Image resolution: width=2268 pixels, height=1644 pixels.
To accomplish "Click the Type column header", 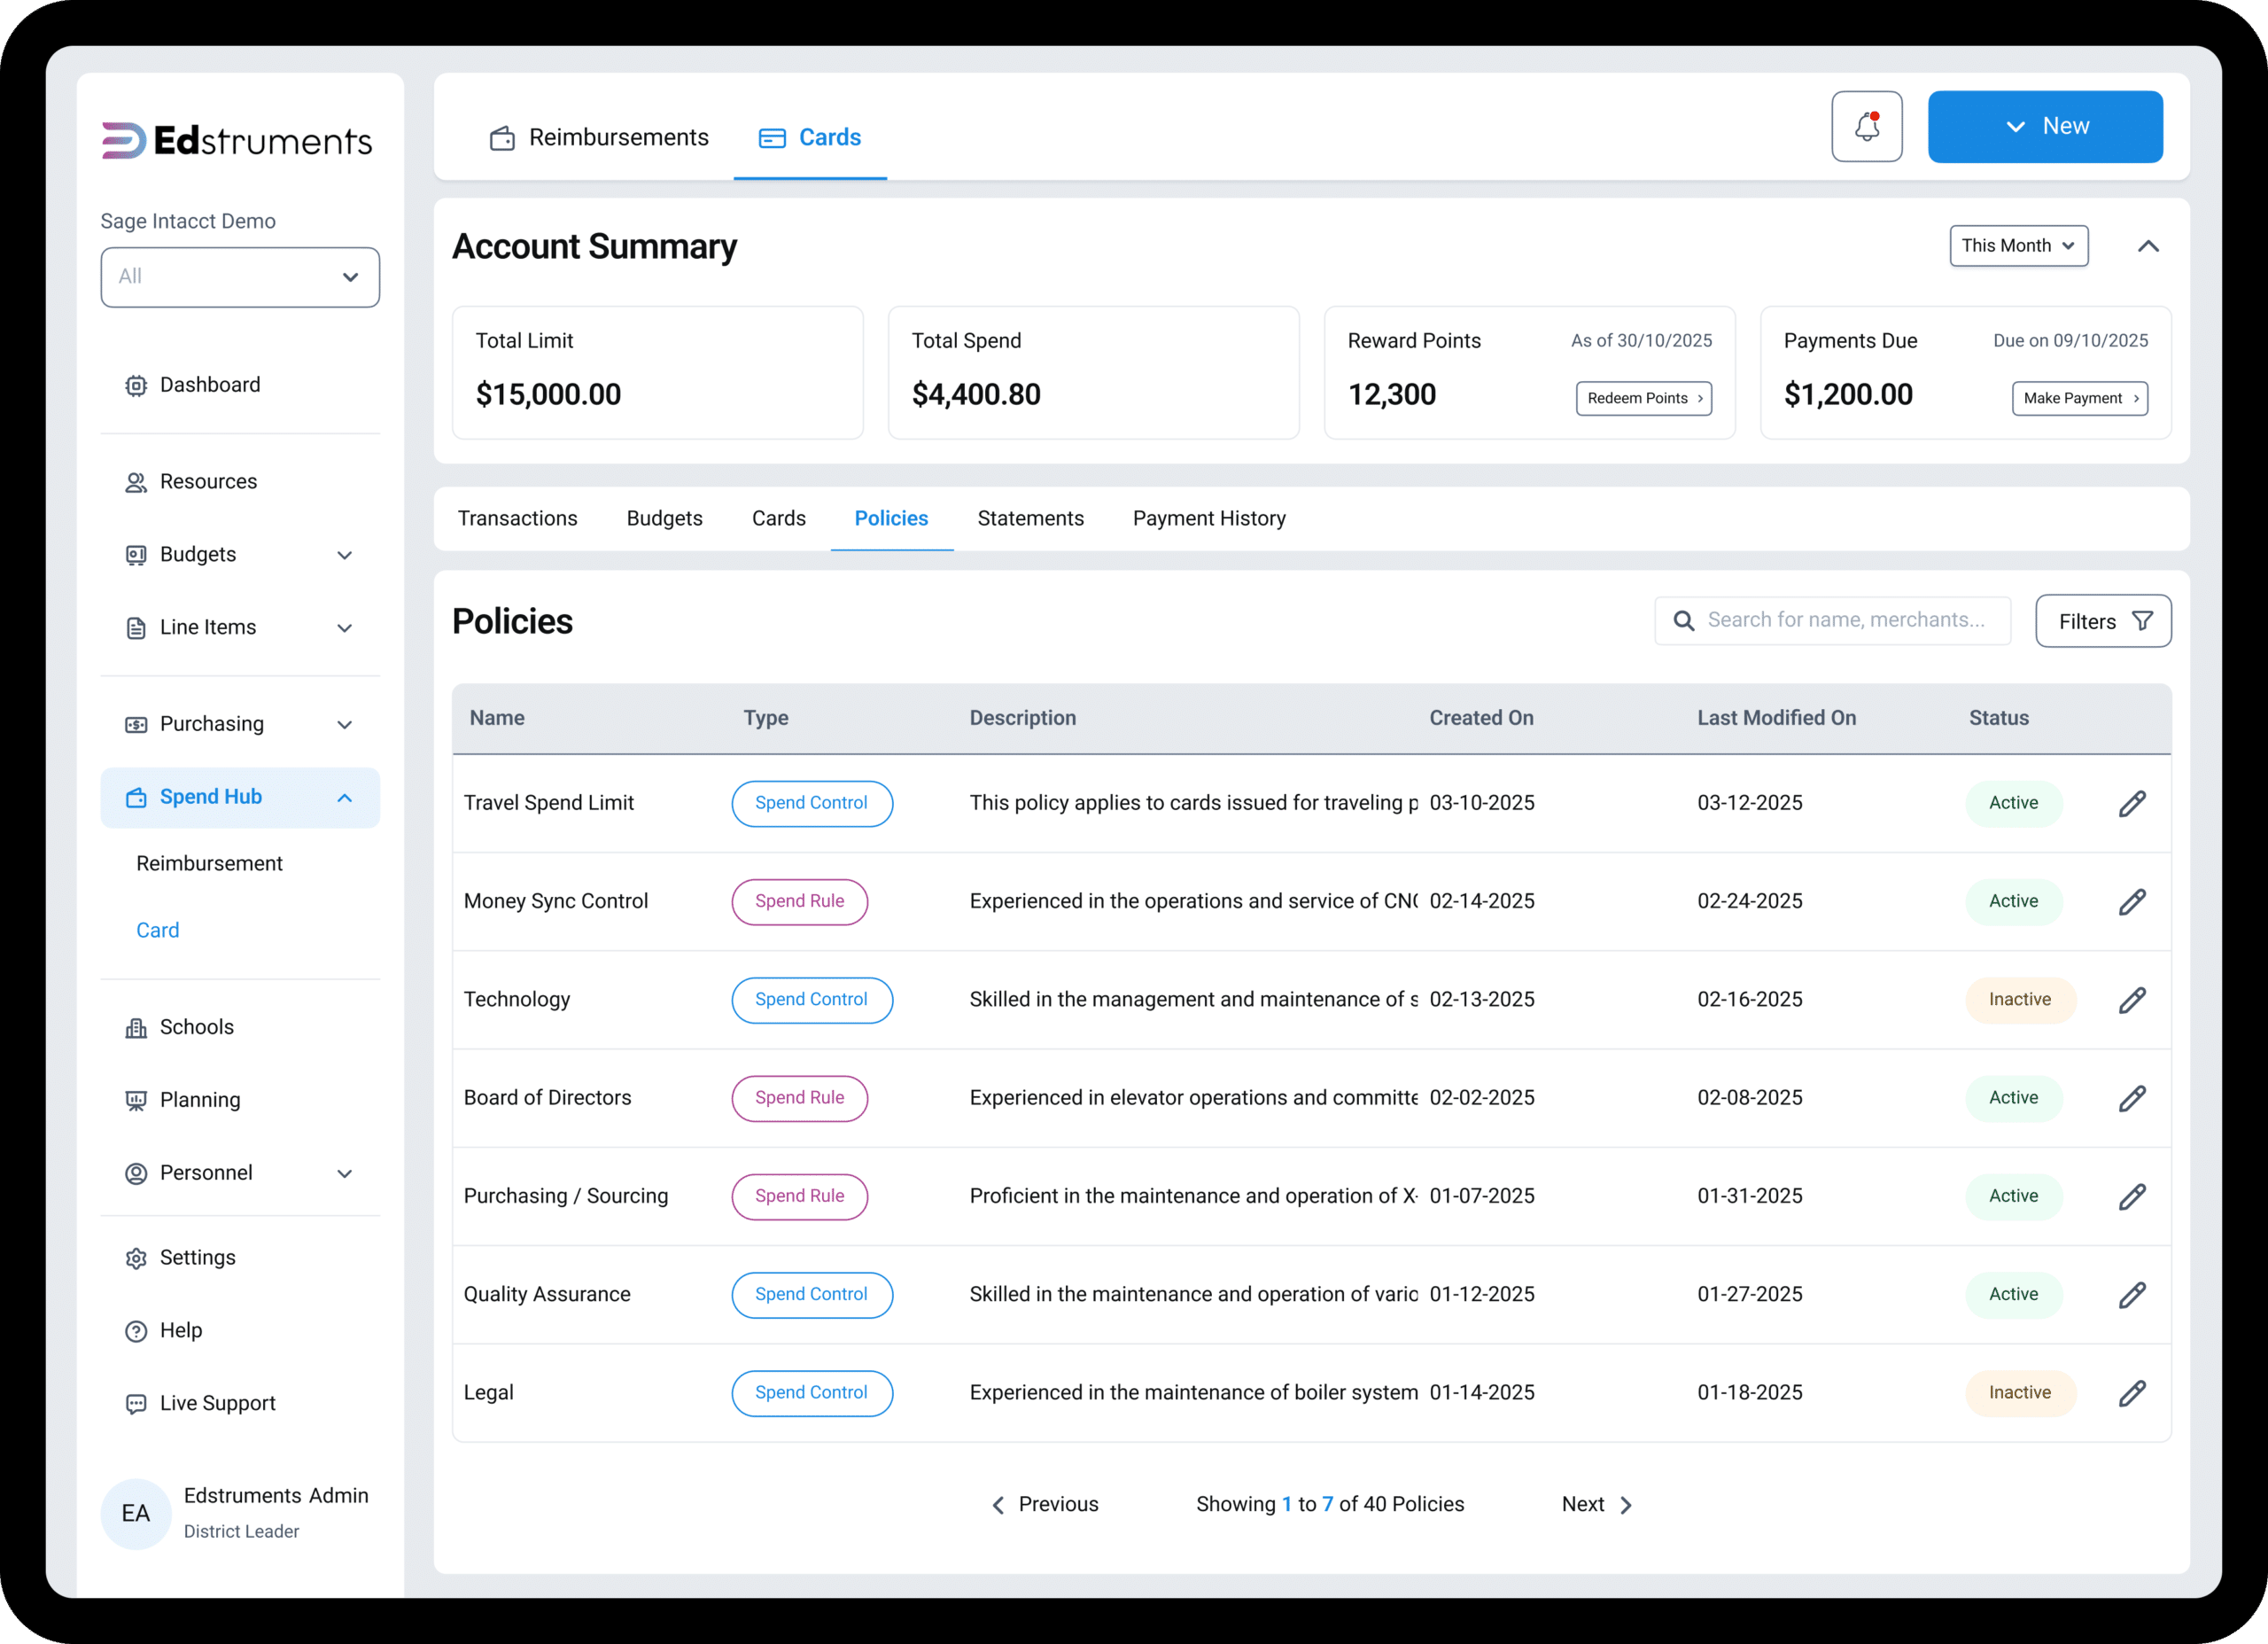I will tap(765, 719).
